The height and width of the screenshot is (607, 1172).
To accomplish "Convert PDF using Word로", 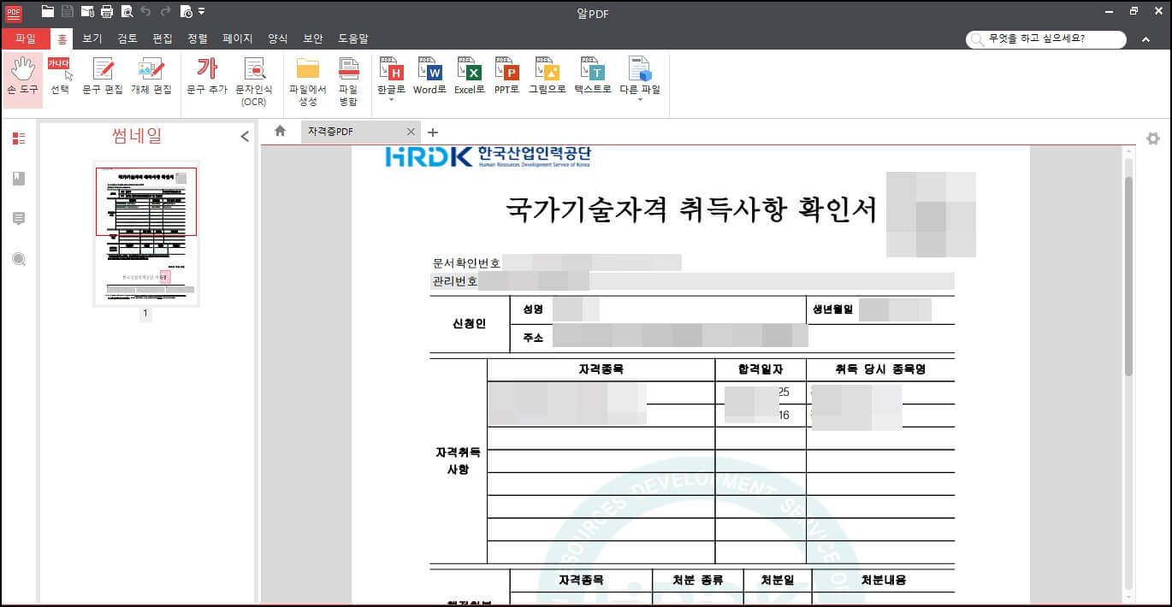I will coord(429,75).
